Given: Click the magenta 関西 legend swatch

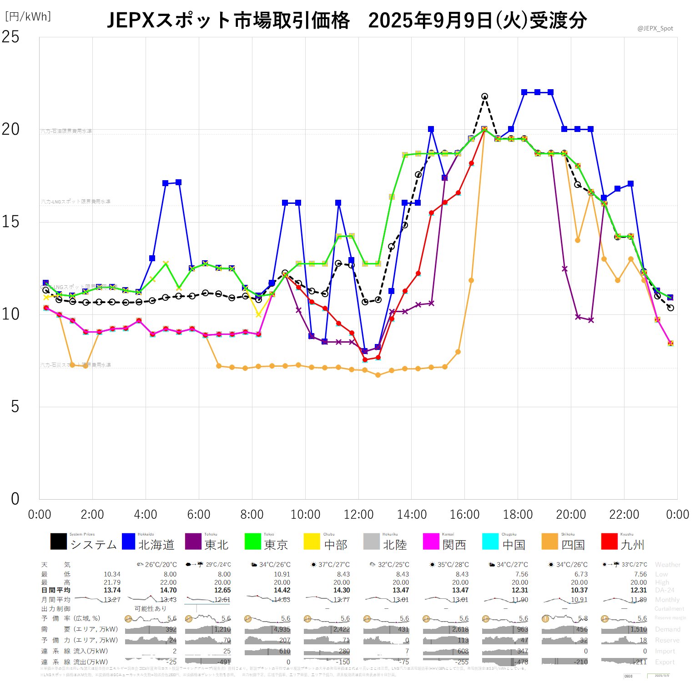Looking at the screenshot, I should pyautogui.click(x=431, y=541).
